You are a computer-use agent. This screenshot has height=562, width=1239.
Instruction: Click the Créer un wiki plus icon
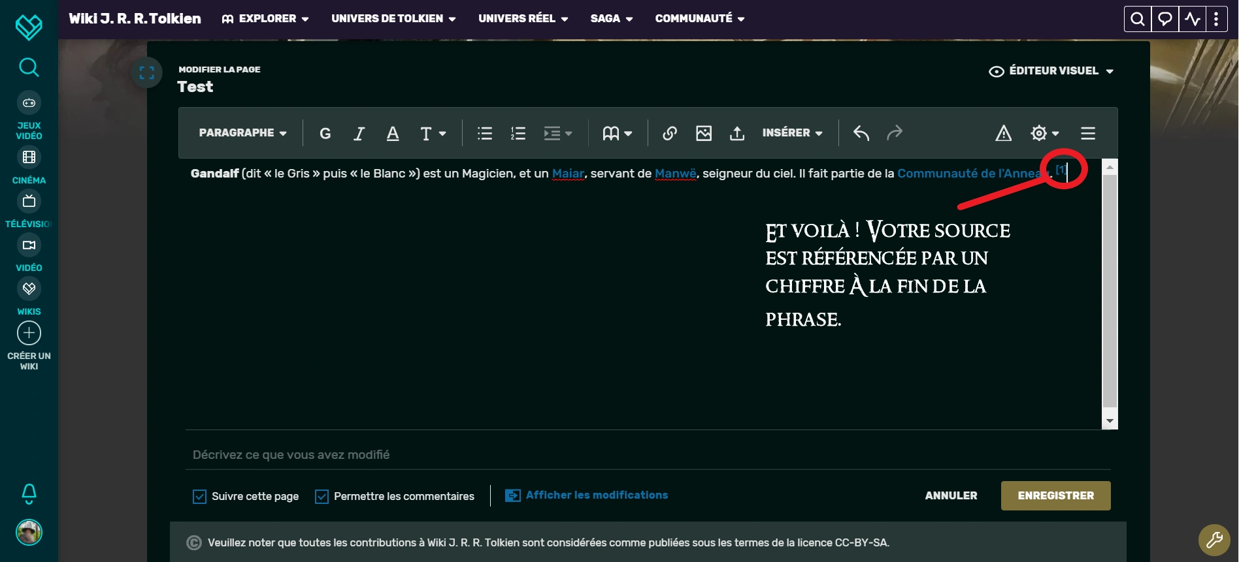click(x=29, y=333)
